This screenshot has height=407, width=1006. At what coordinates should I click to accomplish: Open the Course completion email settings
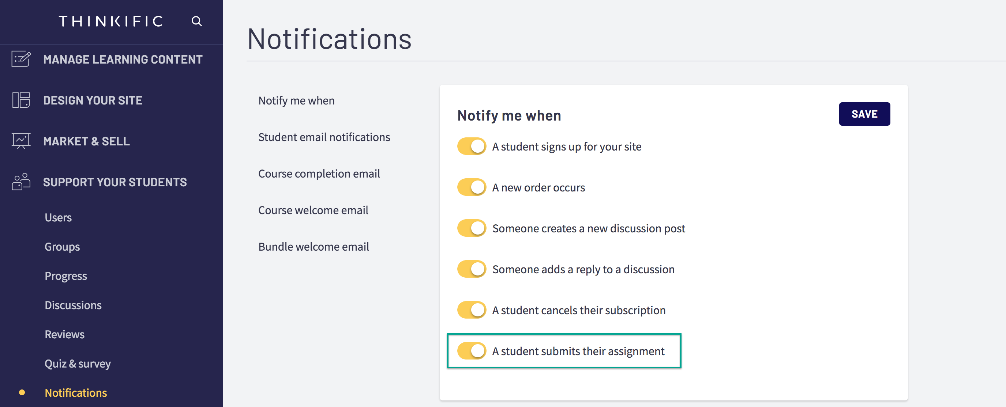(x=319, y=174)
